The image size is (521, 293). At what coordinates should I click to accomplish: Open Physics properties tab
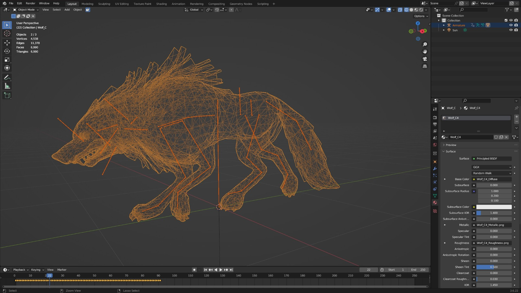tap(435, 182)
